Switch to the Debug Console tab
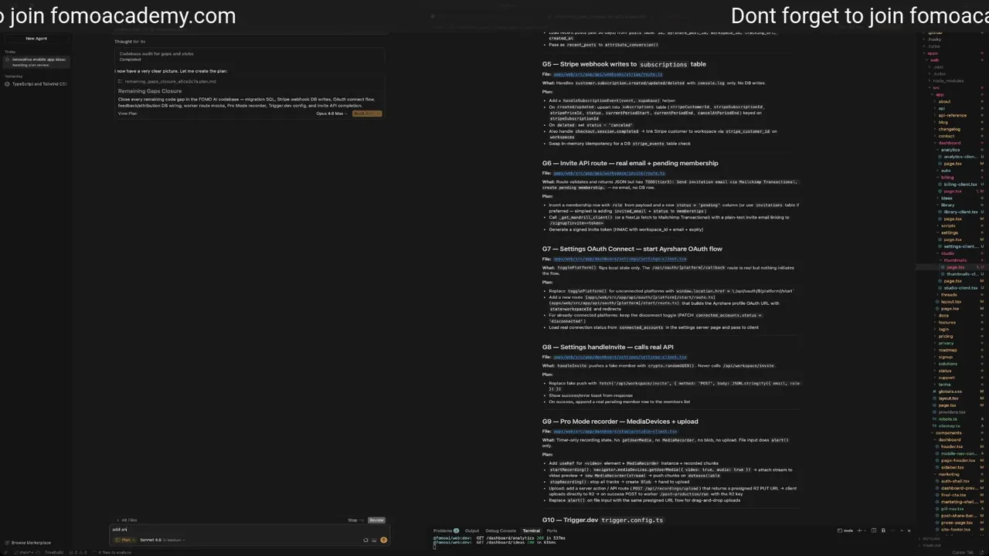Image resolution: width=989 pixels, height=556 pixels. tap(501, 531)
